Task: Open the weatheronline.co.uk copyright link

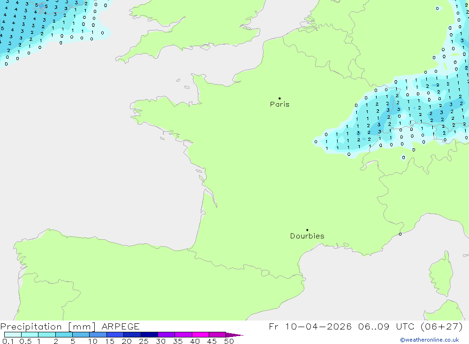Action: (x=430, y=340)
